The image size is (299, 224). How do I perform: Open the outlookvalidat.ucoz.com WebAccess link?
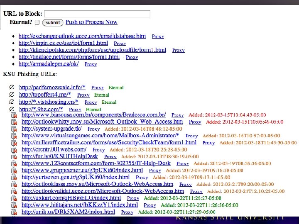tap(103, 191)
